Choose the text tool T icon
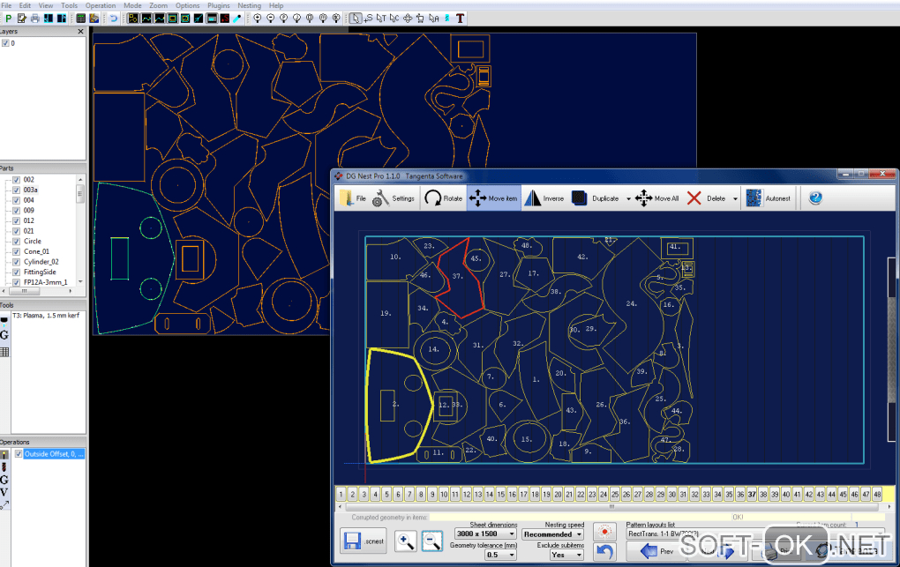Viewport: 900px width, 567px height. click(x=460, y=19)
